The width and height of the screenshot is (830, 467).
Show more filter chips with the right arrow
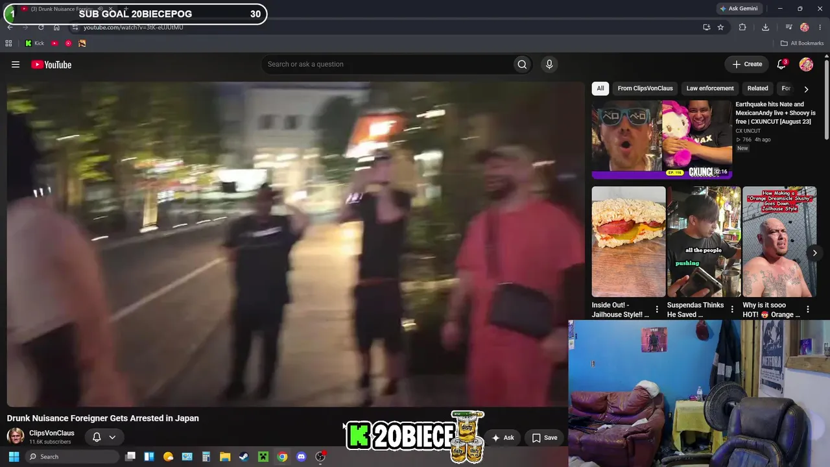pyautogui.click(x=806, y=89)
